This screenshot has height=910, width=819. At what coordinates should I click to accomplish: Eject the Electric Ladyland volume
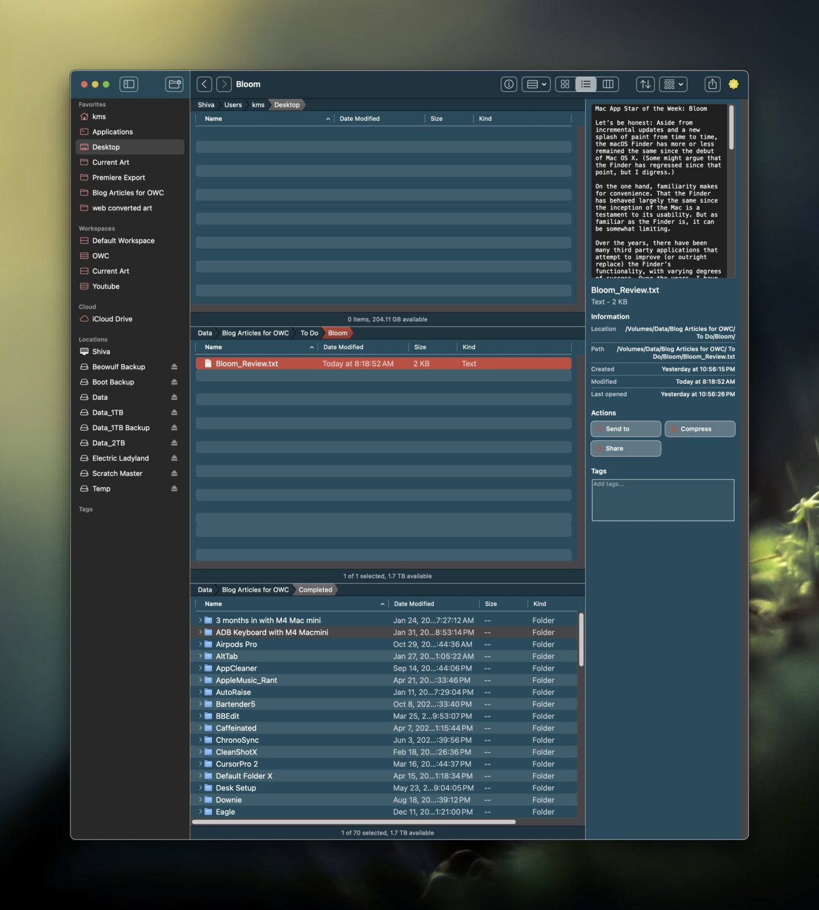(174, 458)
